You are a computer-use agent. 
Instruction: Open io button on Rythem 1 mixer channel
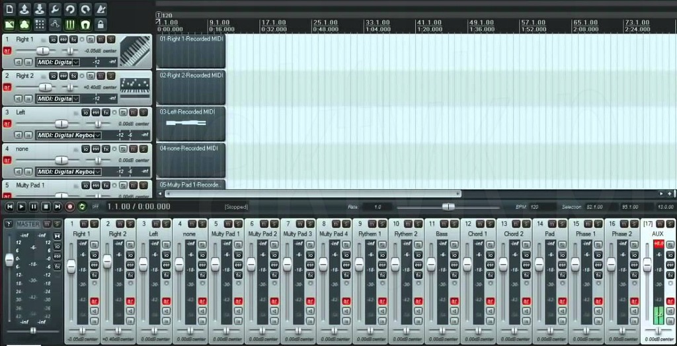[382, 255]
